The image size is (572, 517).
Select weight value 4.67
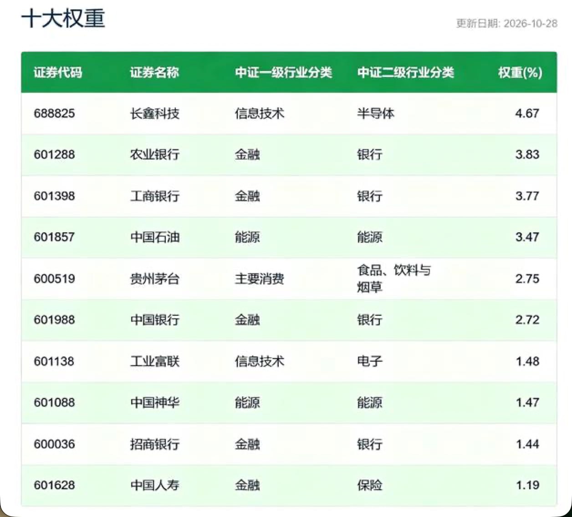tap(527, 113)
